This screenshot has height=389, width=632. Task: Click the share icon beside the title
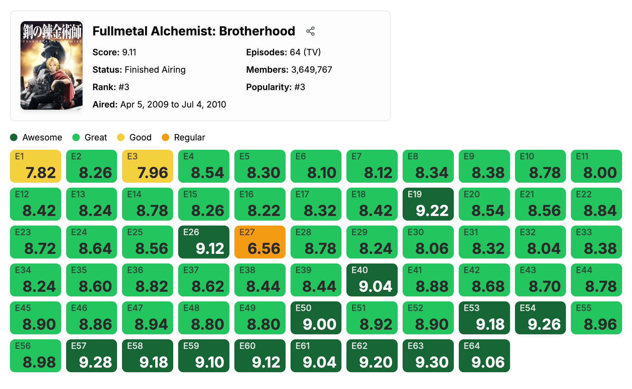pos(310,31)
